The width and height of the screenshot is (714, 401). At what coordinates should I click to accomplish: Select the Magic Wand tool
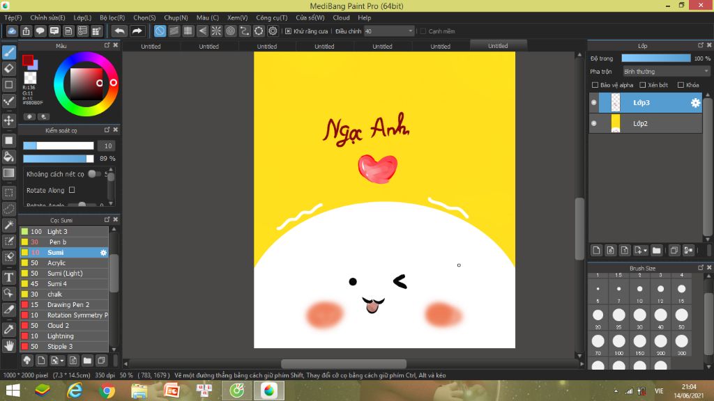pos(9,225)
